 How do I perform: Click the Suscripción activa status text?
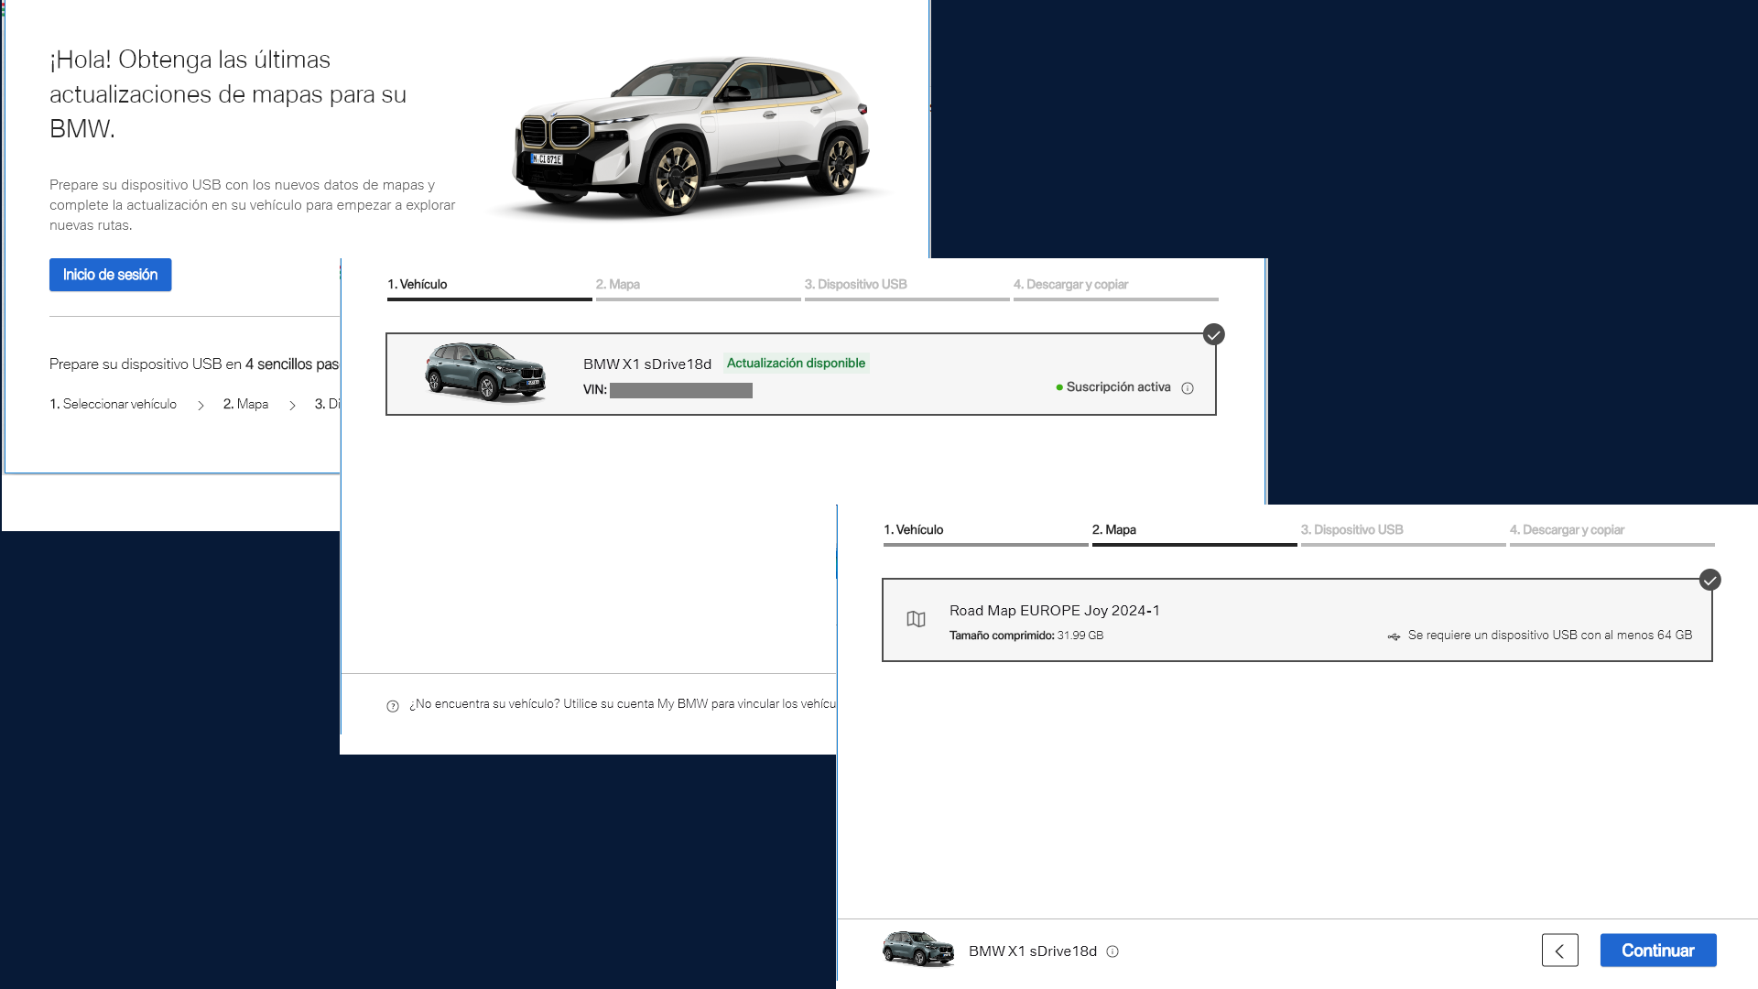1118,387
